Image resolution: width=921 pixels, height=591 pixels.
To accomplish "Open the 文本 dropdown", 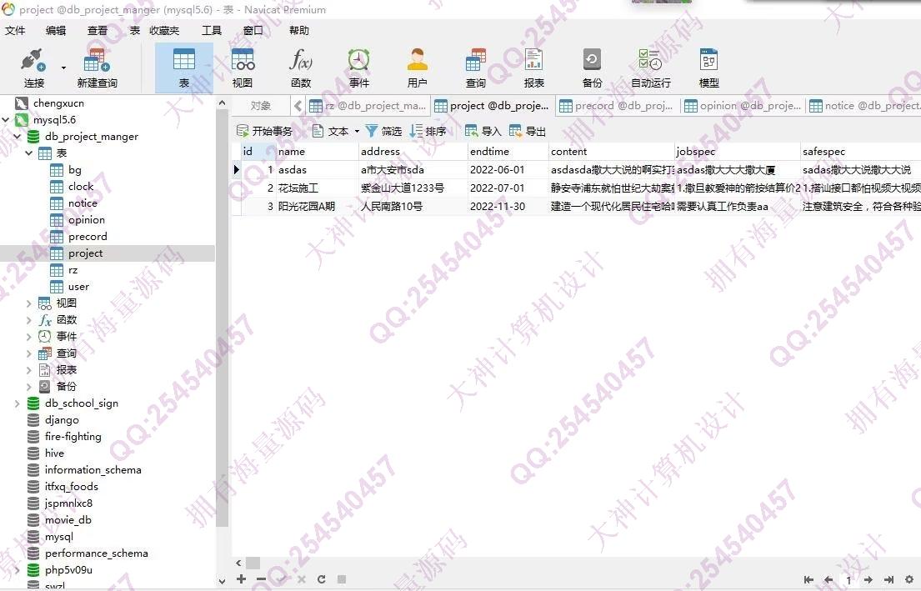I will [336, 131].
